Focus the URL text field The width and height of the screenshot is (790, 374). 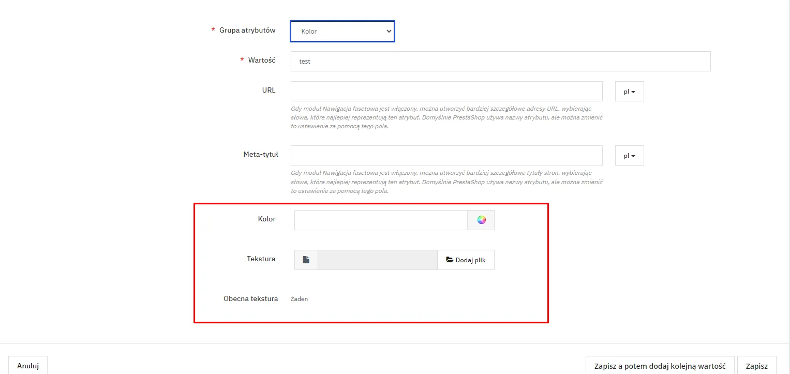coord(446,92)
